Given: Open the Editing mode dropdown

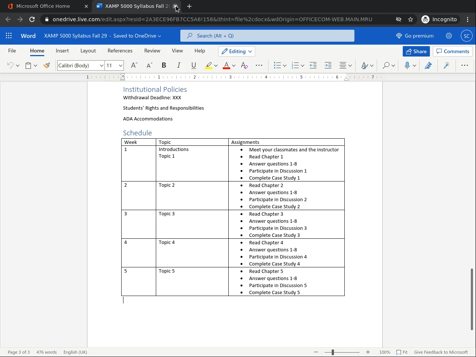Looking at the screenshot, I should [x=237, y=51].
